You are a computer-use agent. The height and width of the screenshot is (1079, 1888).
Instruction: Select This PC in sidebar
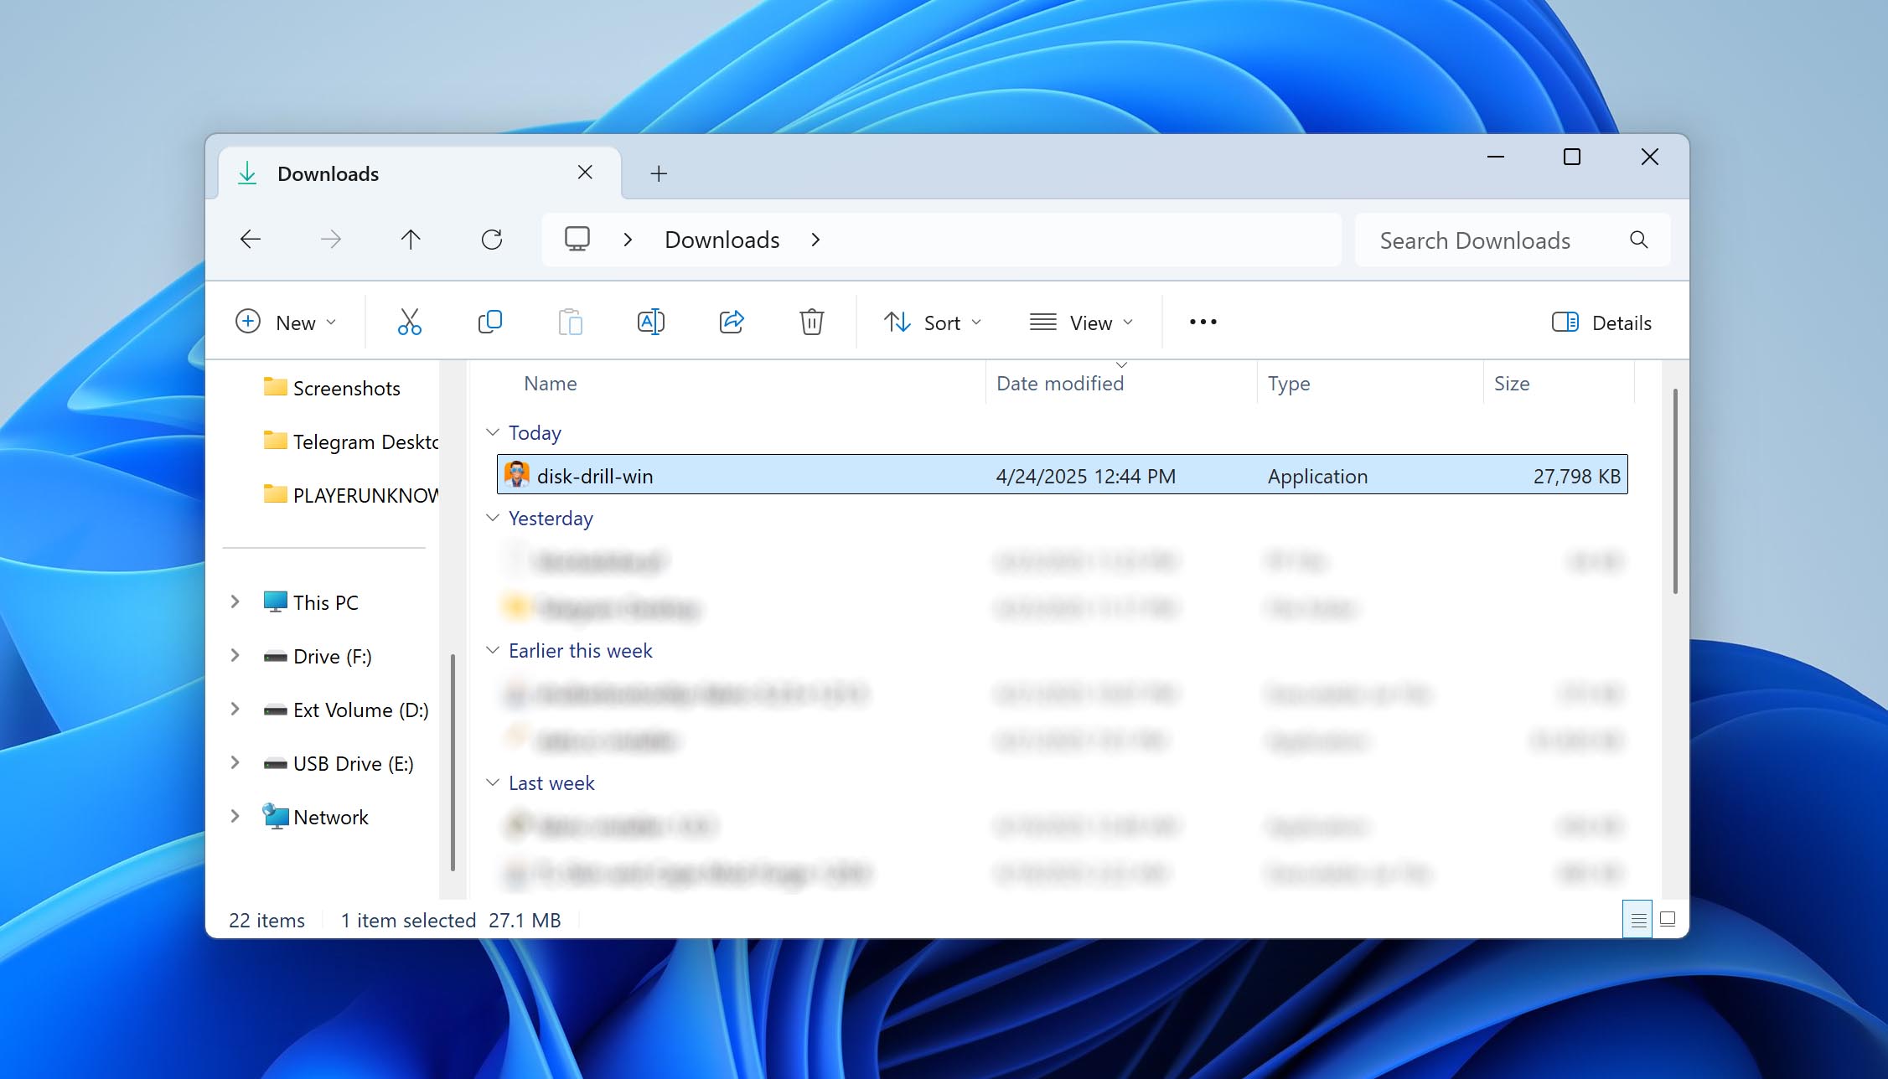pyautogui.click(x=310, y=602)
